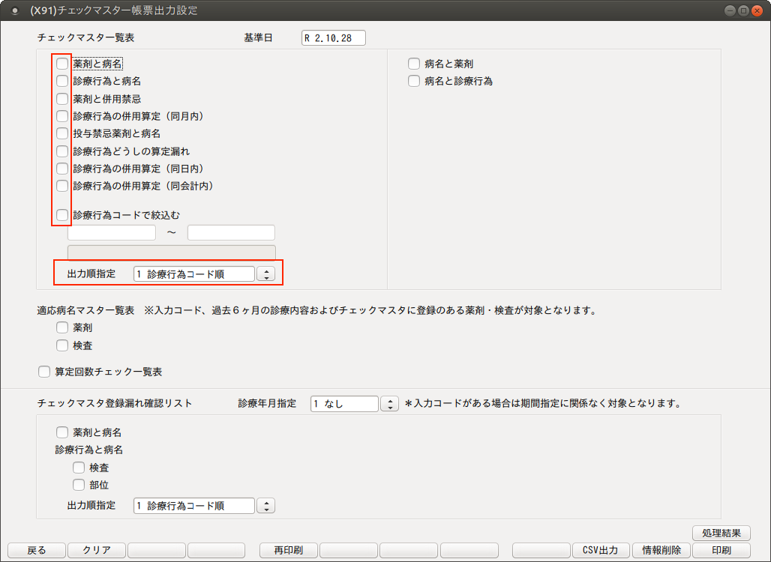
Task: Click the start code range input field
Action: [x=112, y=233]
